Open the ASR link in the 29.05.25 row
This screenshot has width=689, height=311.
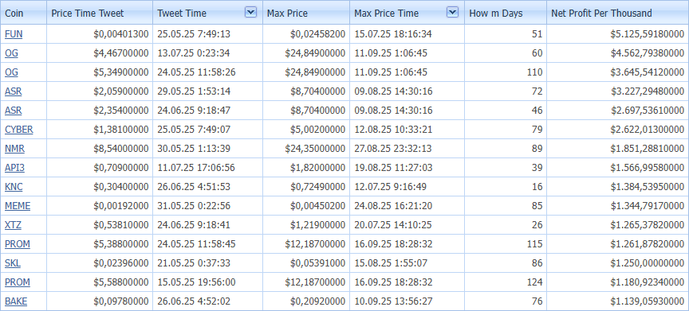14,91
